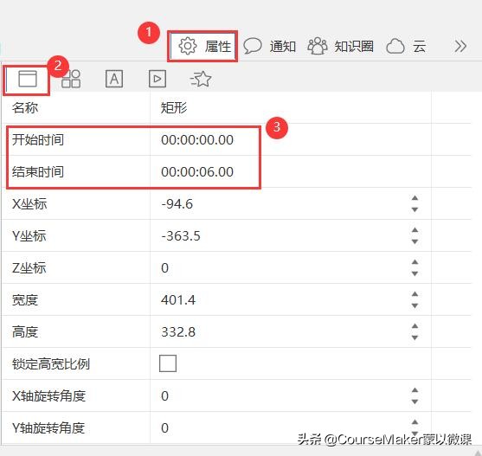Image resolution: width=482 pixels, height=456 pixels.
Task: Click the Z坐标 label
Action: point(29,268)
